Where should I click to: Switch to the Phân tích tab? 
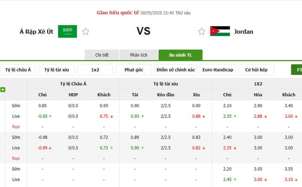[x=138, y=55]
